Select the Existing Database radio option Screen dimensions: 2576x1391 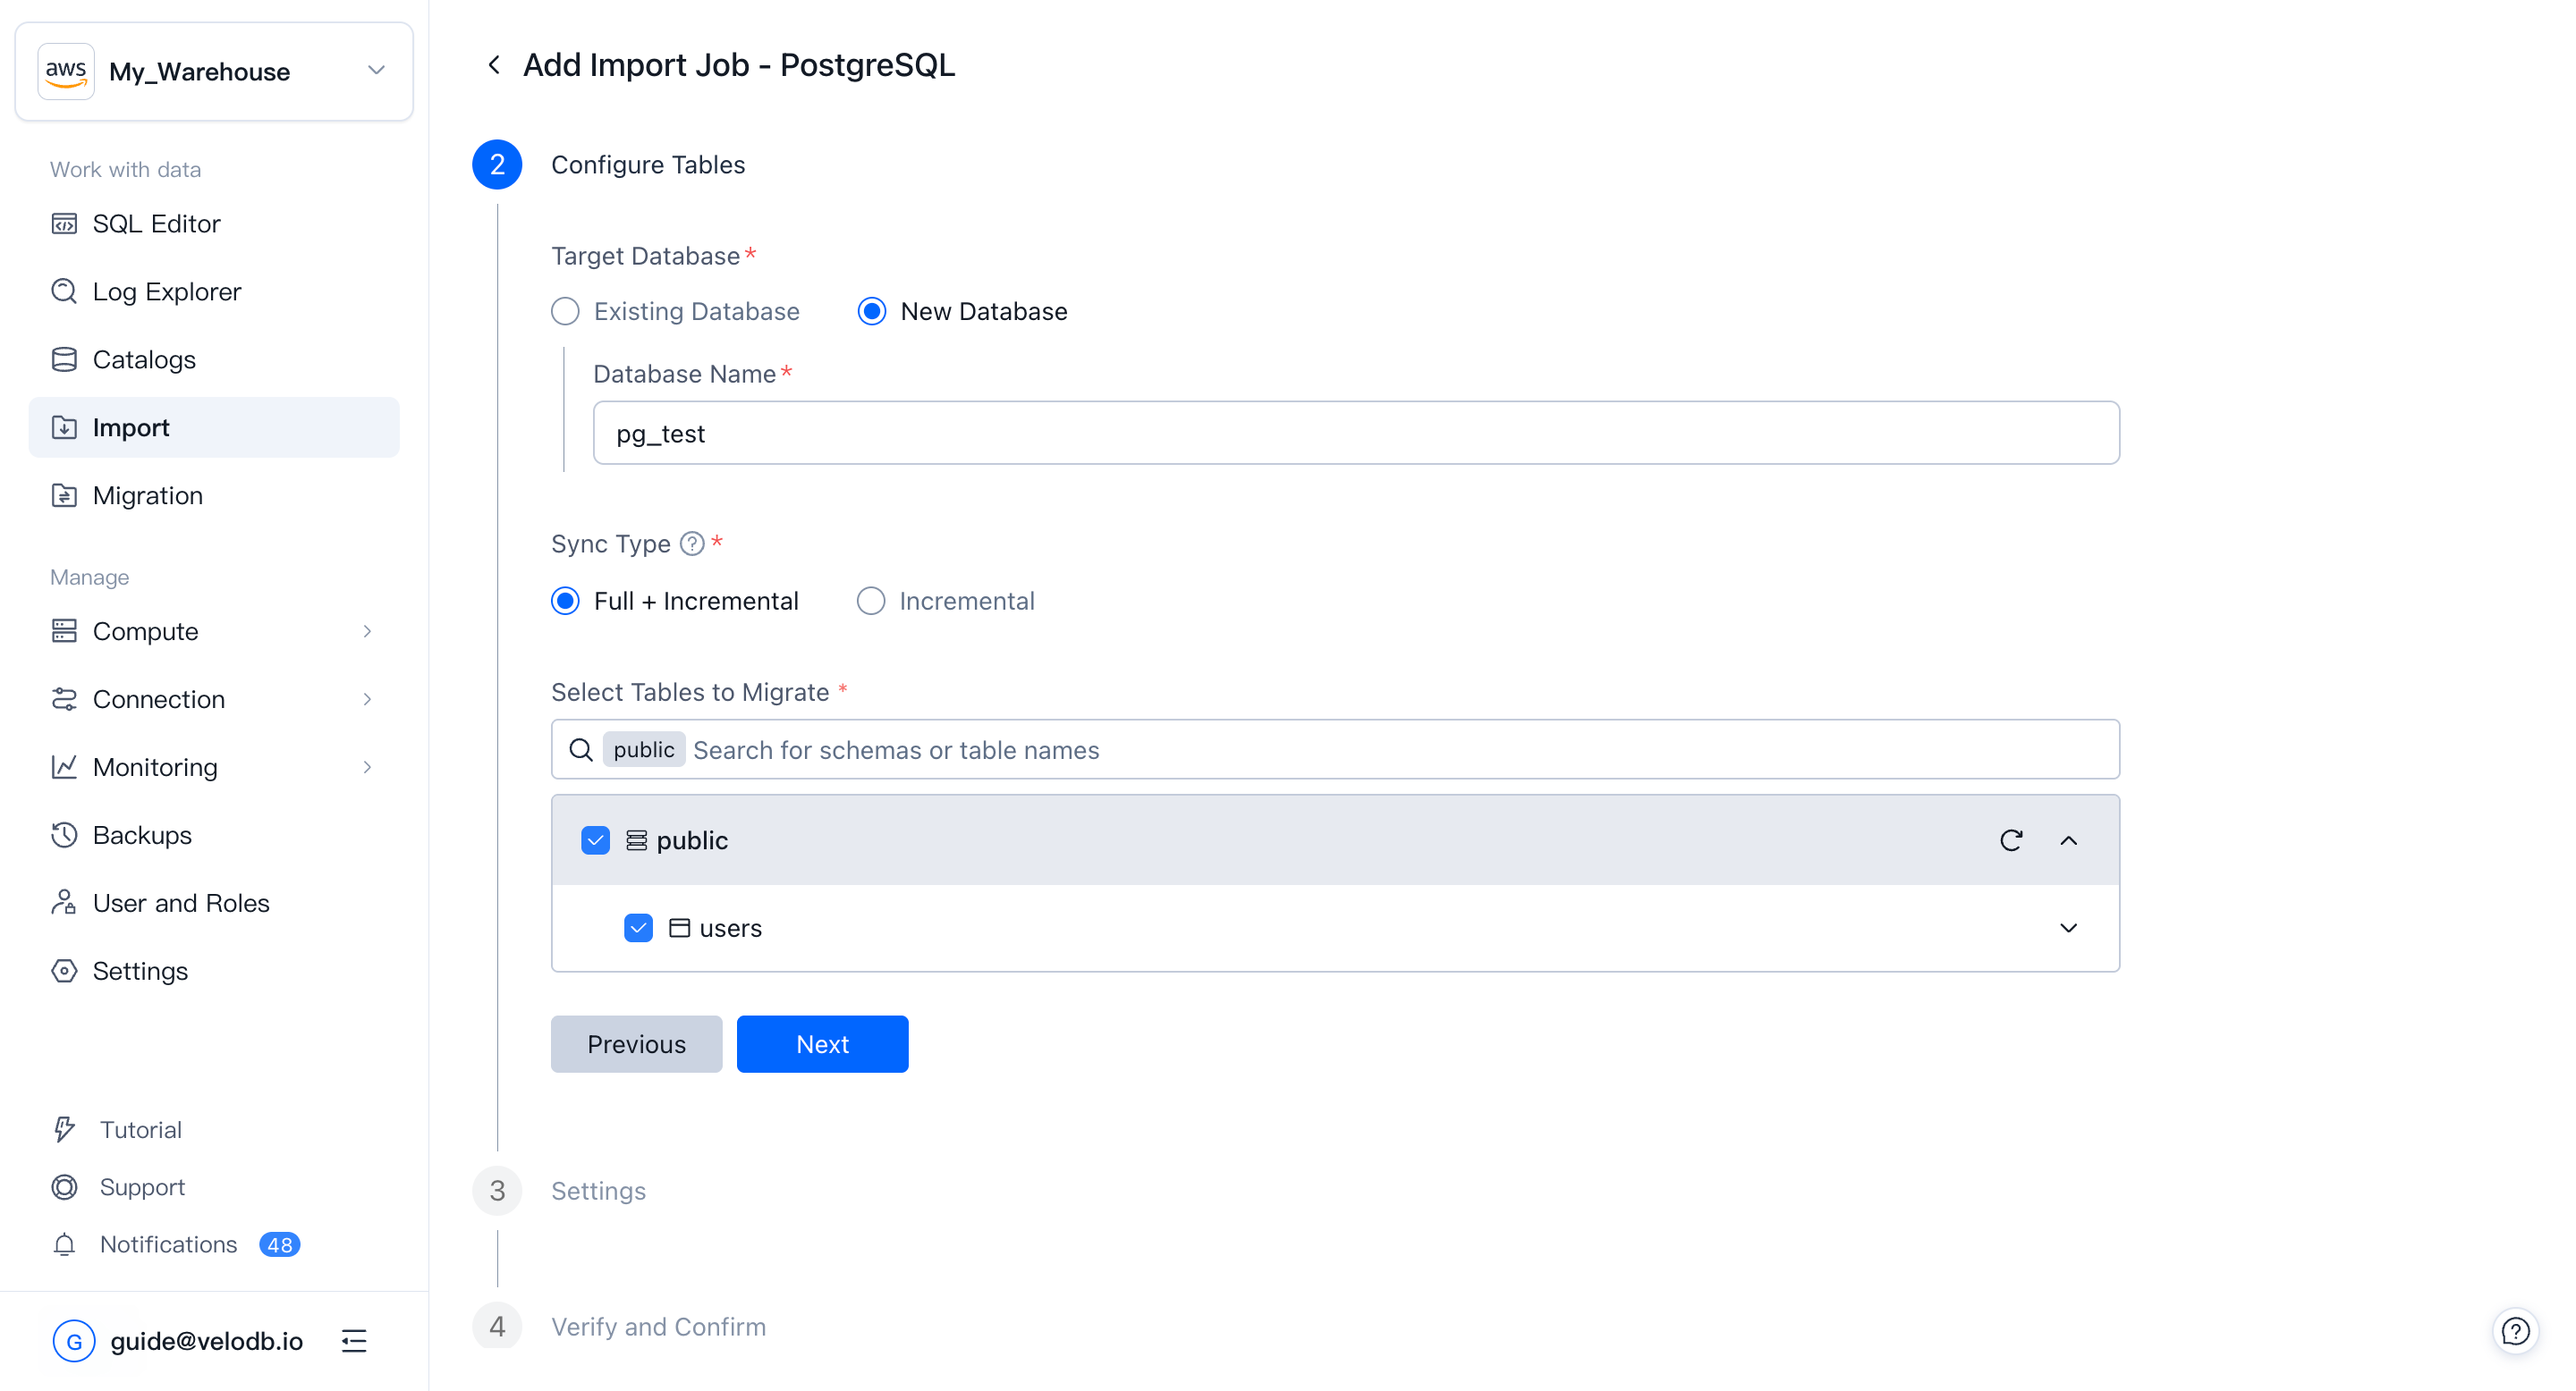tap(566, 312)
